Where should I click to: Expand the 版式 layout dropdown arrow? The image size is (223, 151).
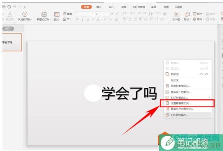point(60,19)
